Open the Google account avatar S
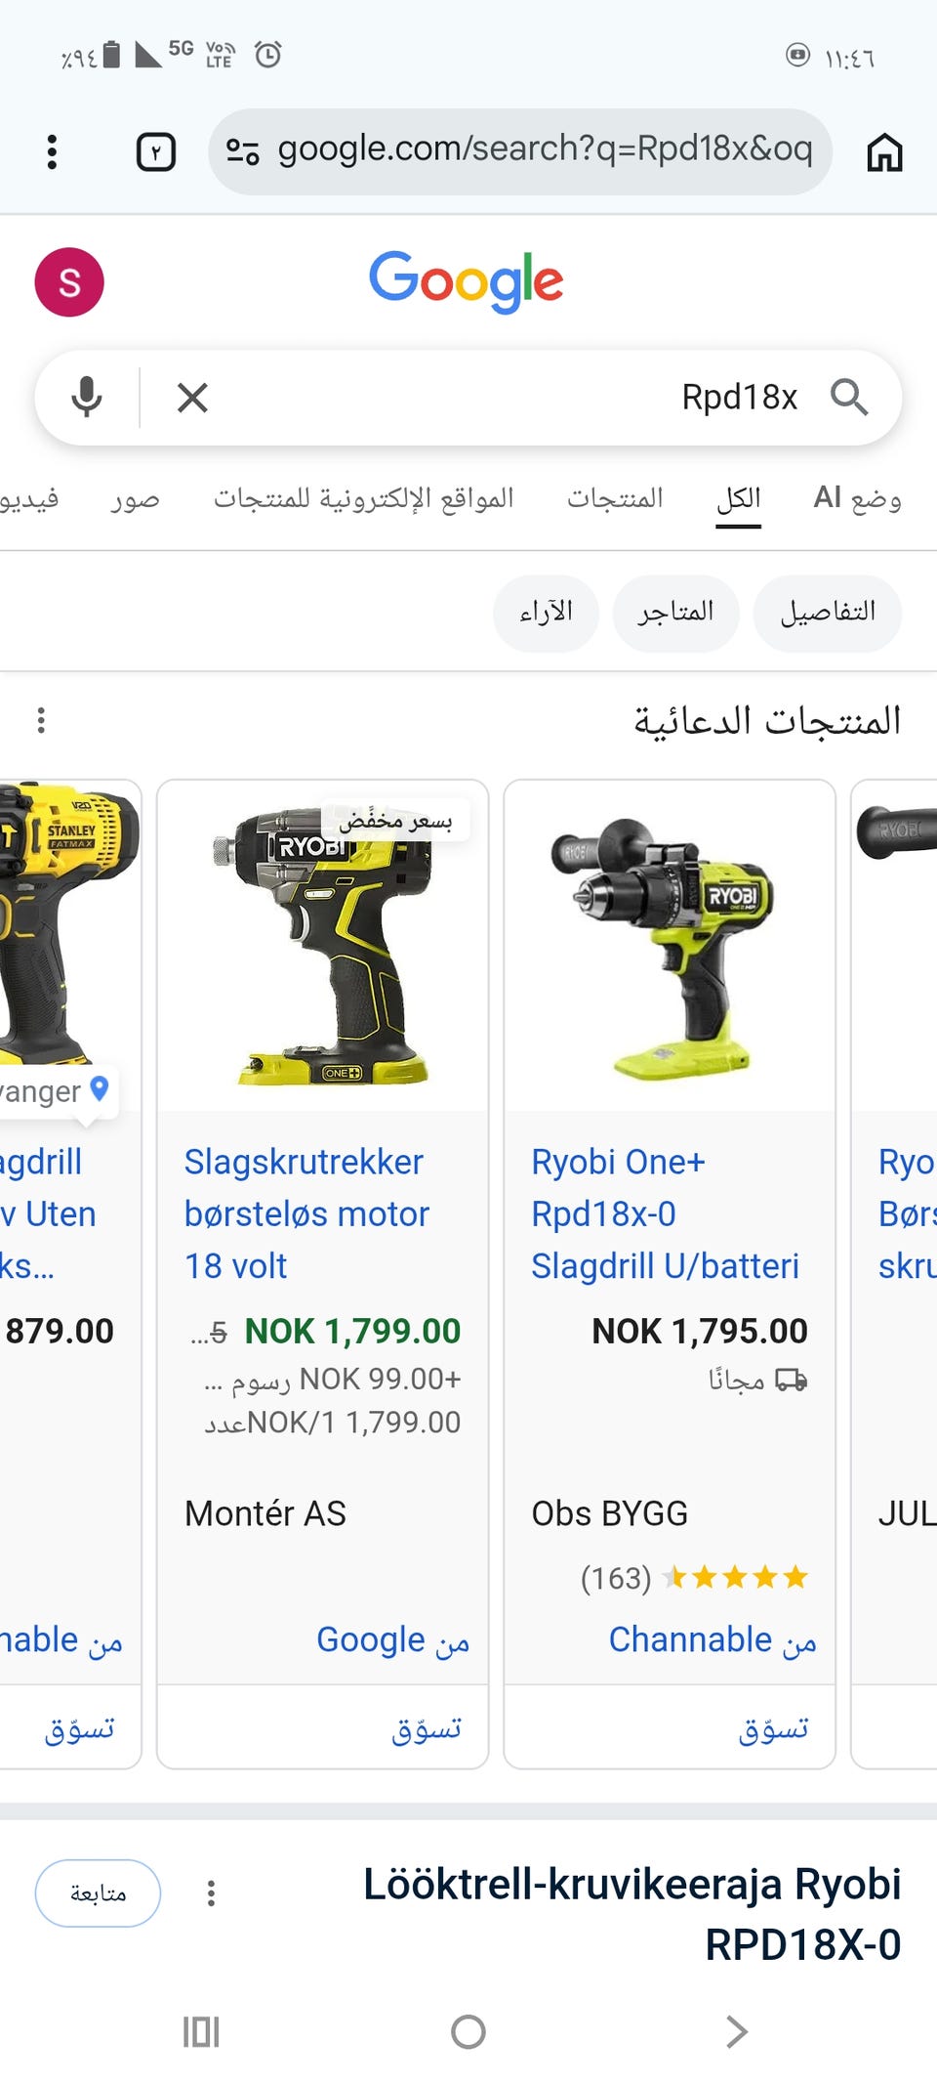This screenshot has height=2084, width=937. click(x=69, y=282)
